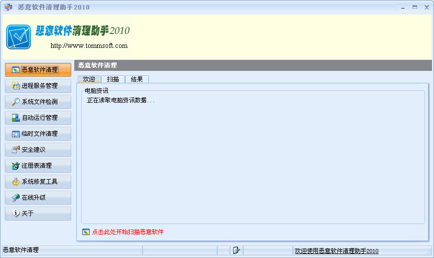Screen dimensions: 434x258
Task: Open the 扫描 tab
Action: pyautogui.click(x=113, y=79)
